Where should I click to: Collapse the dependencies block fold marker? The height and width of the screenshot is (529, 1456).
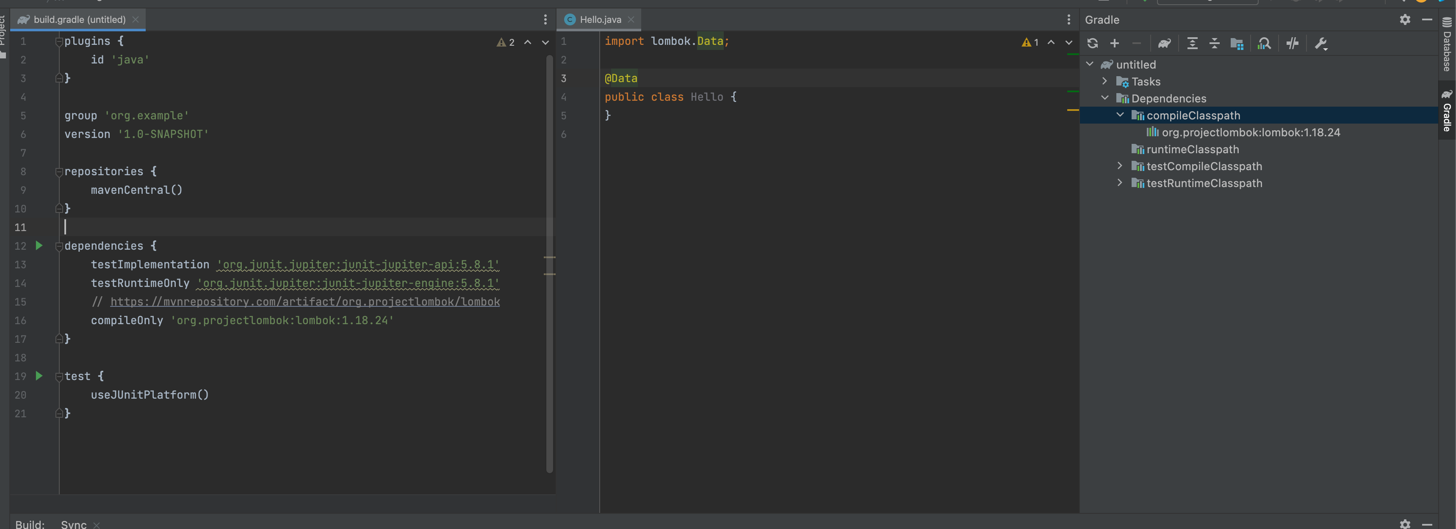pos(59,246)
